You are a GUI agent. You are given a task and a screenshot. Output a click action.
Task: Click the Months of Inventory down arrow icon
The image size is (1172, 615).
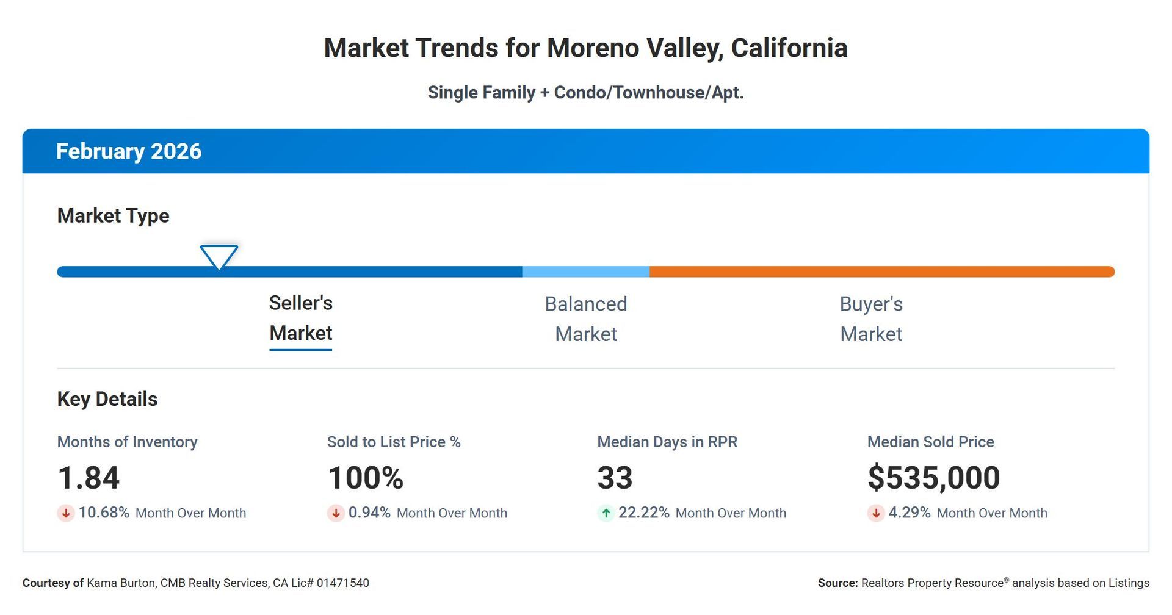(x=65, y=513)
